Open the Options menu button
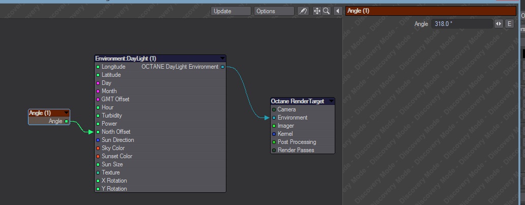 click(x=274, y=11)
